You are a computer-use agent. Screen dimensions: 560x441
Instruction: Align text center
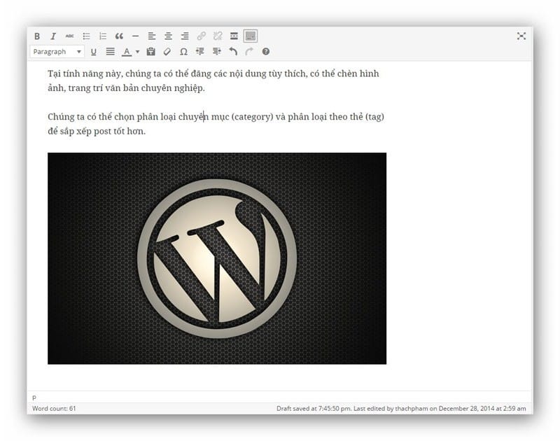point(168,36)
